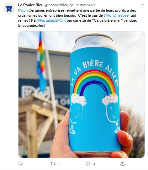This screenshot has height=170, width=148.
Task: Open the three-dot more options menu
Action: tap(142, 5)
